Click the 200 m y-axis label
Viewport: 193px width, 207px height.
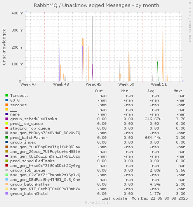coord(17,47)
